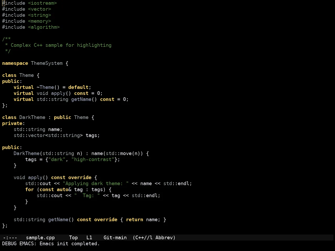Click 'auto&' in the for loop
Screen dimensions: 335x251
point(64,190)
